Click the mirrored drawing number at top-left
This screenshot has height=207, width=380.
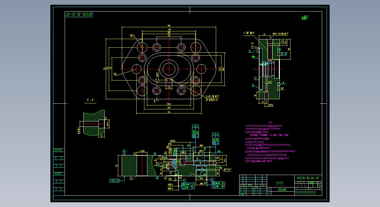79,14
